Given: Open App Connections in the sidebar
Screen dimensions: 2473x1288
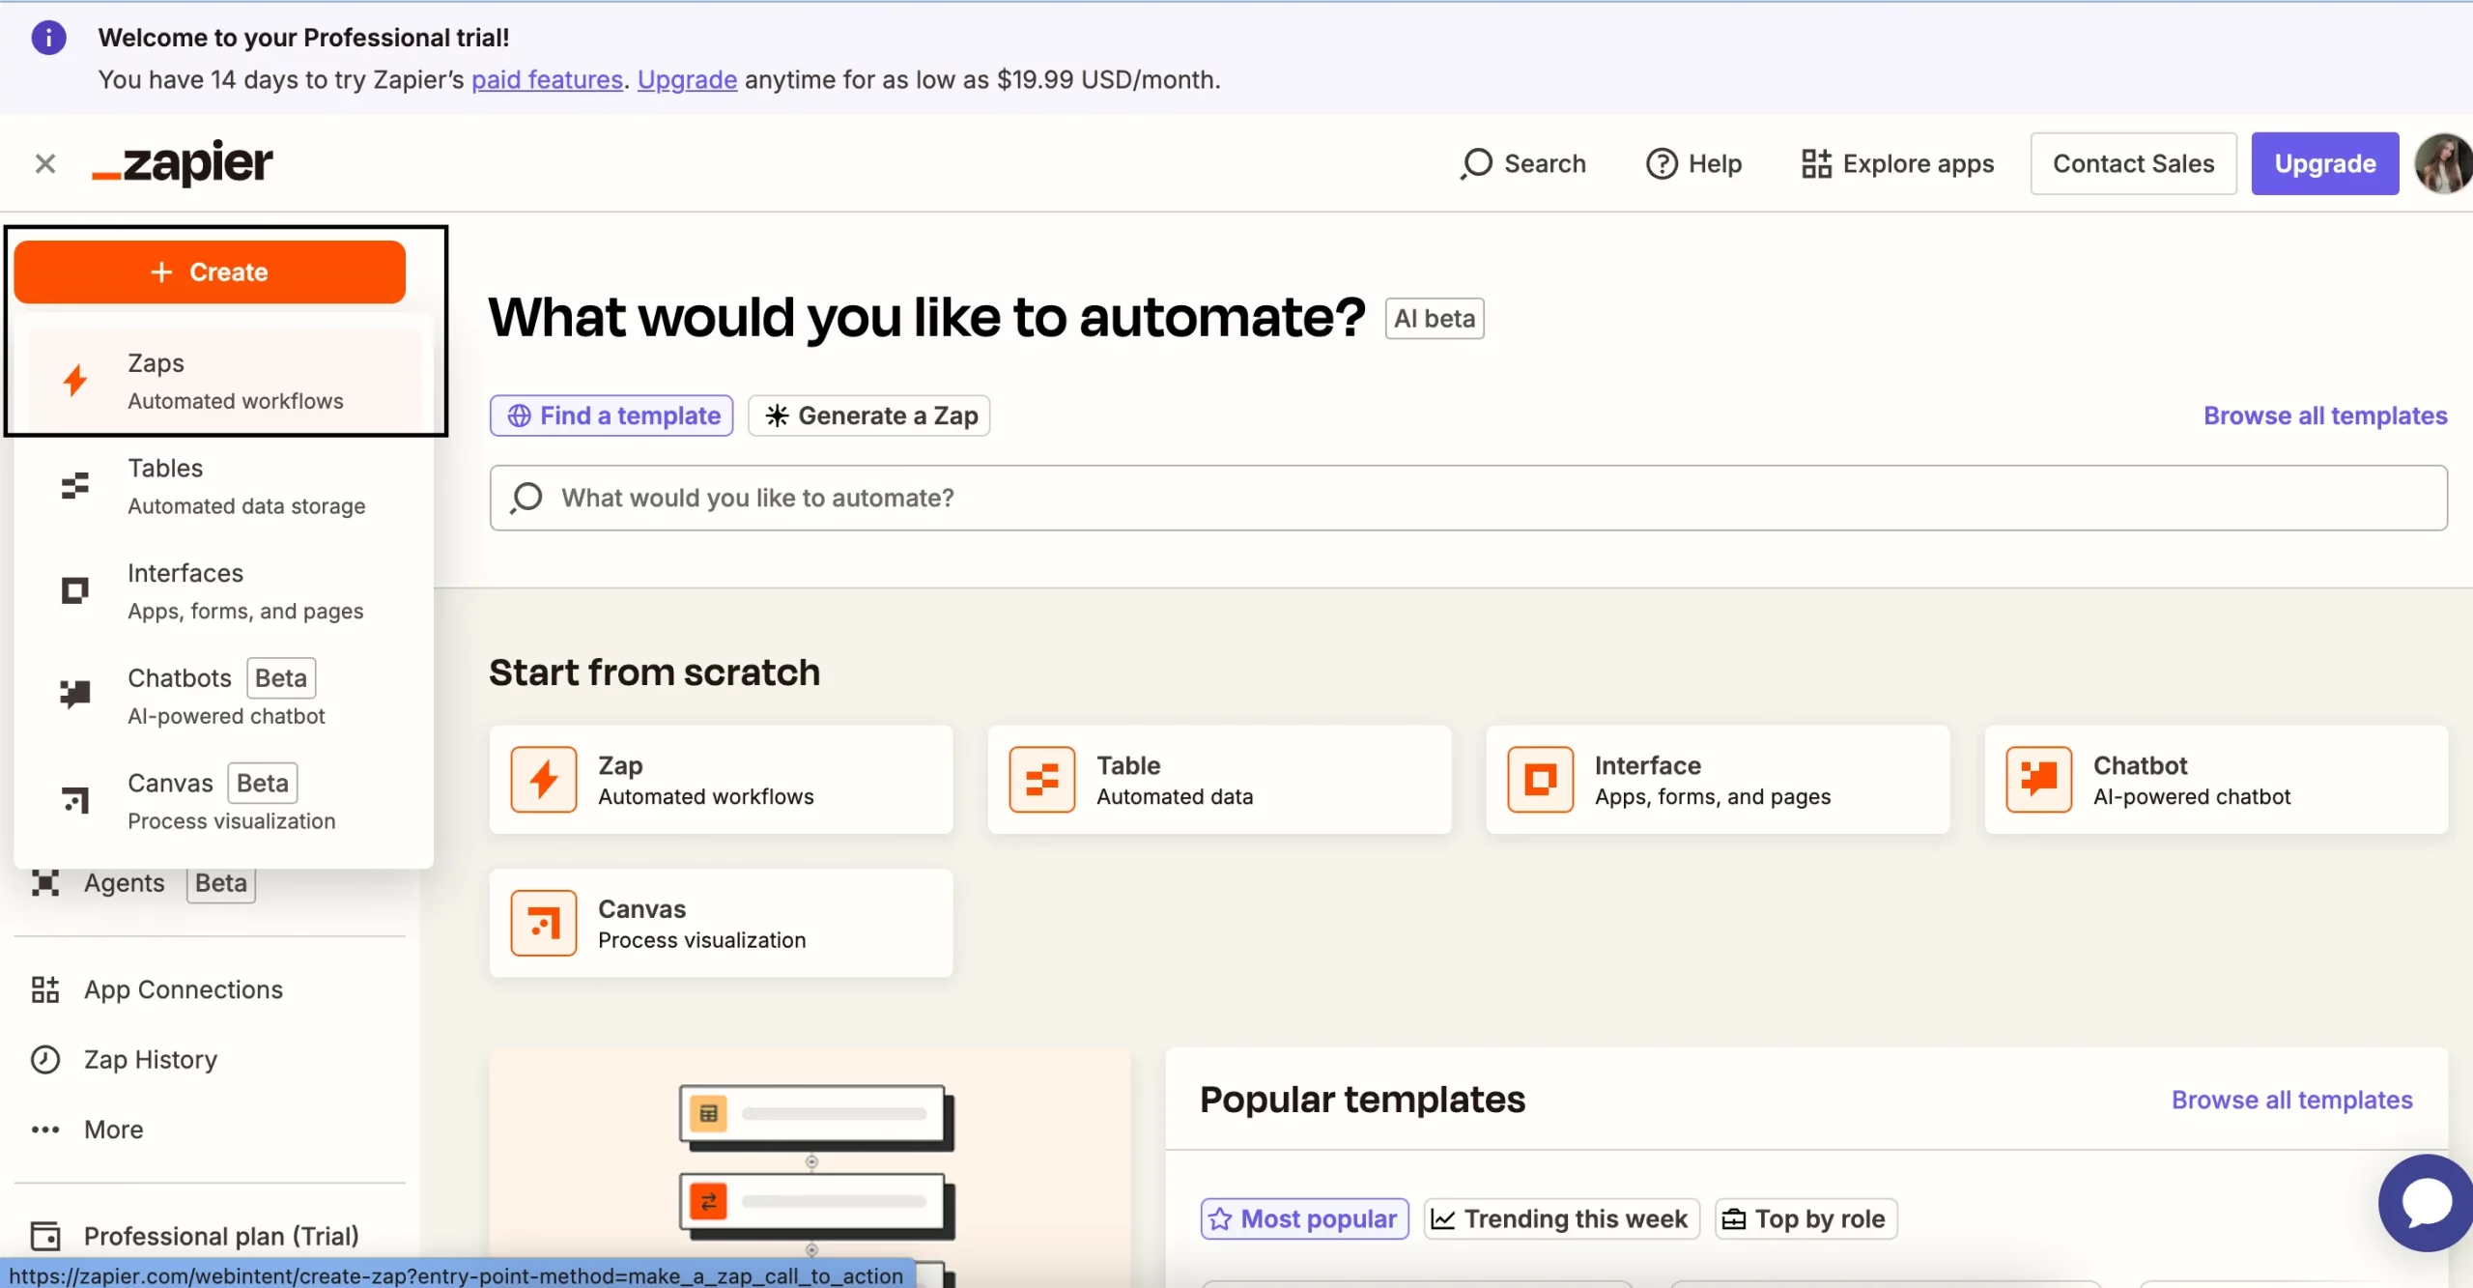Looking at the screenshot, I should [x=210, y=989].
